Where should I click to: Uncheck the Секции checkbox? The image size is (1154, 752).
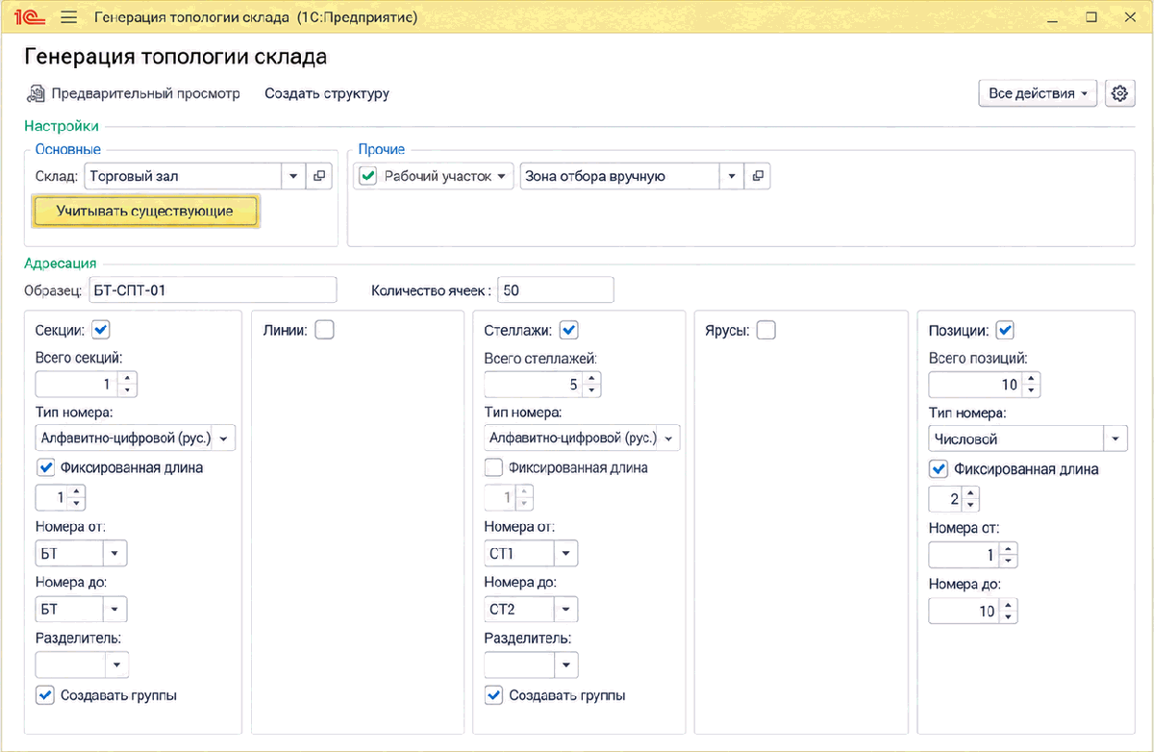tap(101, 330)
